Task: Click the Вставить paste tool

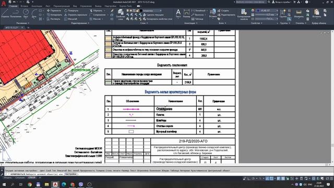Action: [317, 14]
